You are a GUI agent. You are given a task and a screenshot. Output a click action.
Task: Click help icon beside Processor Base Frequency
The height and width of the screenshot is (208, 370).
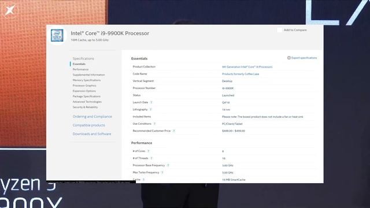pyautogui.click(x=168, y=165)
